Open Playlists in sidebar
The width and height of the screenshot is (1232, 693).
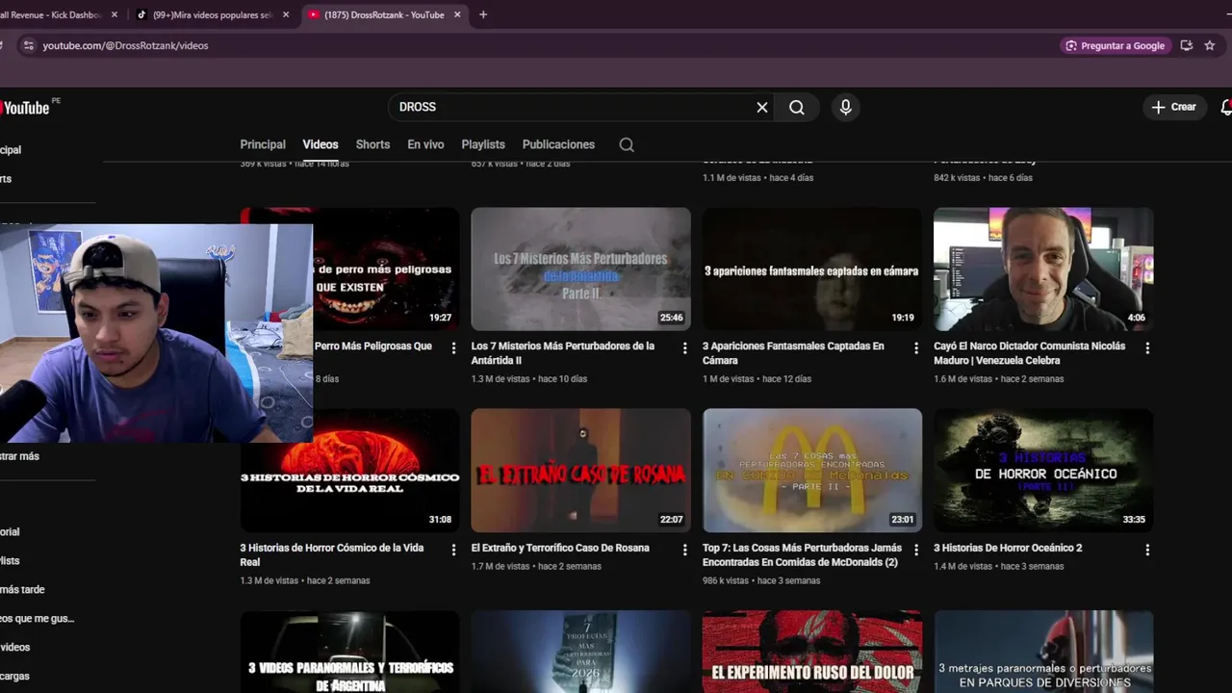[x=11, y=560]
